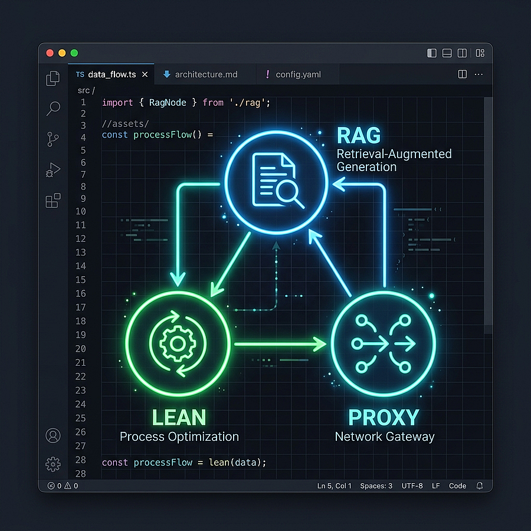The width and height of the screenshot is (531, 531).
Task: Click the Accounts profile icon
Action: click(53, 435)
